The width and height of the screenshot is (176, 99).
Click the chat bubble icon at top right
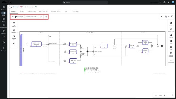click(172, 16)
